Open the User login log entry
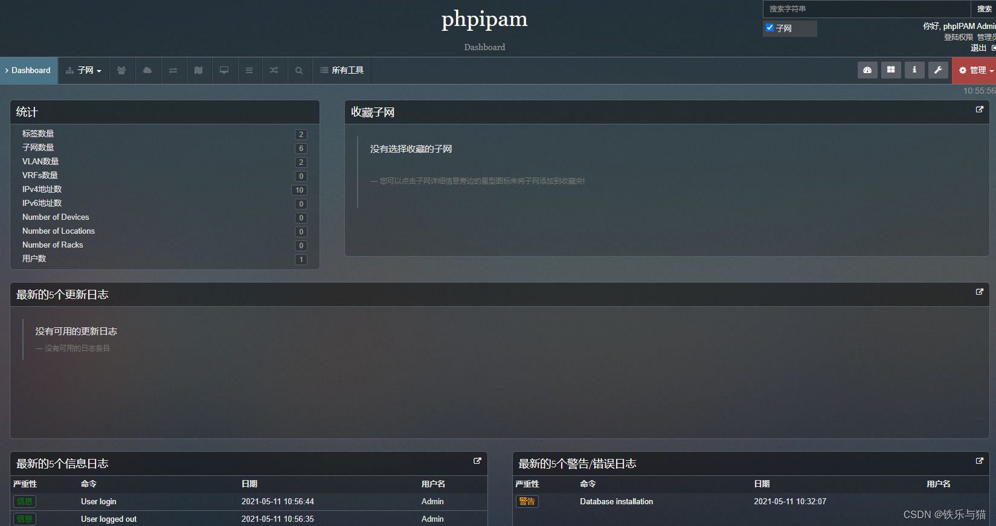This screenshot has width=996, height=526. [98, 501]
